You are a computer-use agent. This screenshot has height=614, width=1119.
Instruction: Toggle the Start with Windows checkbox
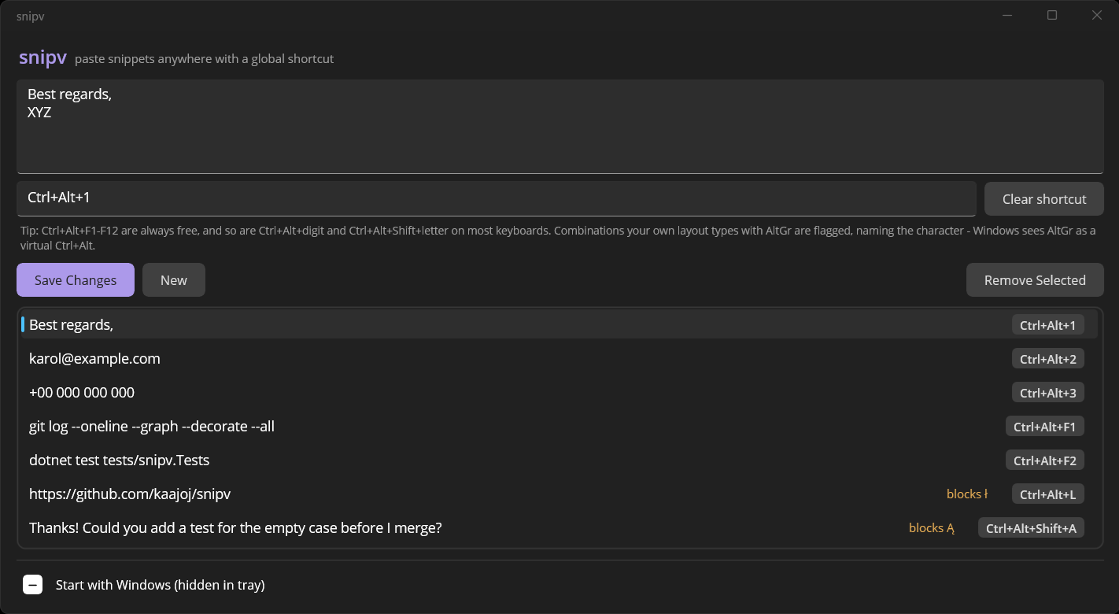coord(32,585)
